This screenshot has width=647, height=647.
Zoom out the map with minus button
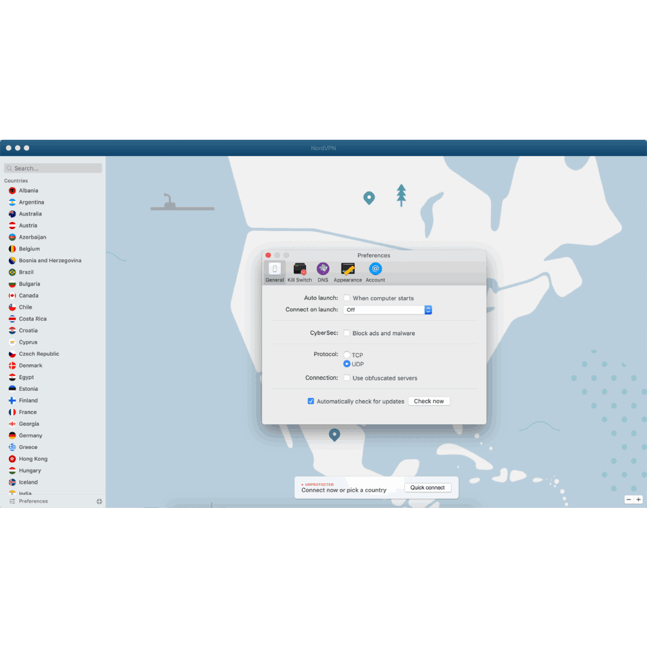(x=628, y=499)
